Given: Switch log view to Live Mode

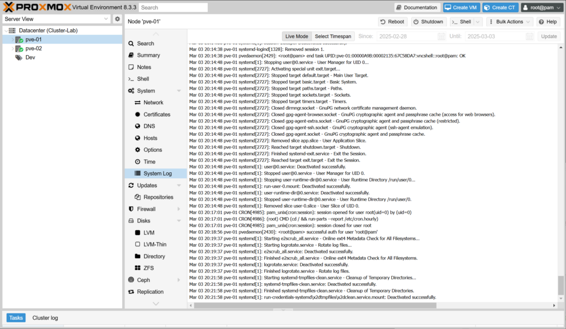Looking at the screenshot, I should coord(296,36).
